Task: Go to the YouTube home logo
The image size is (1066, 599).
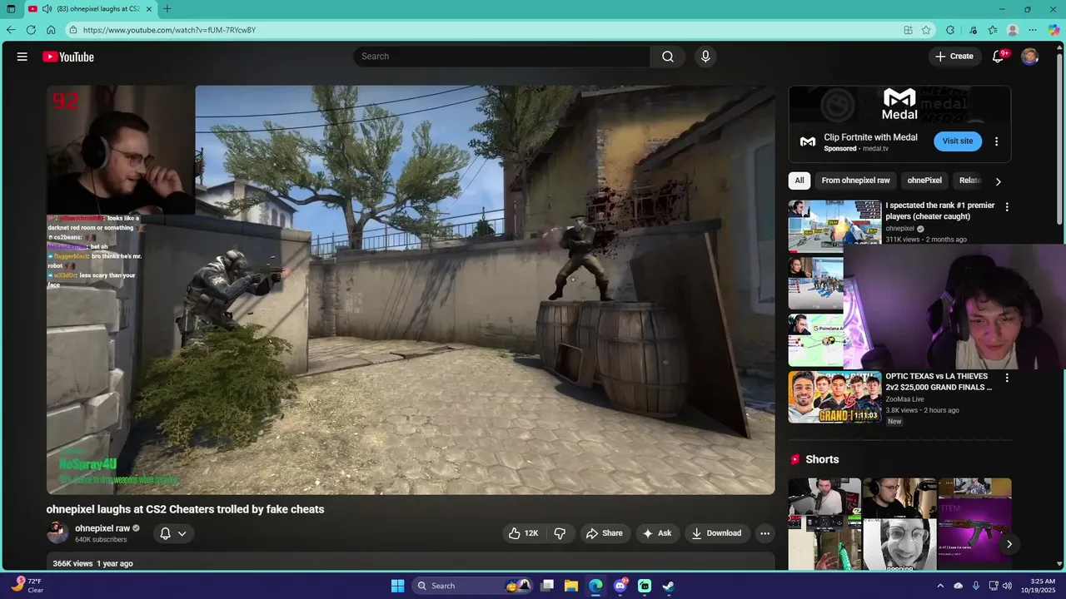Action: 68,57
